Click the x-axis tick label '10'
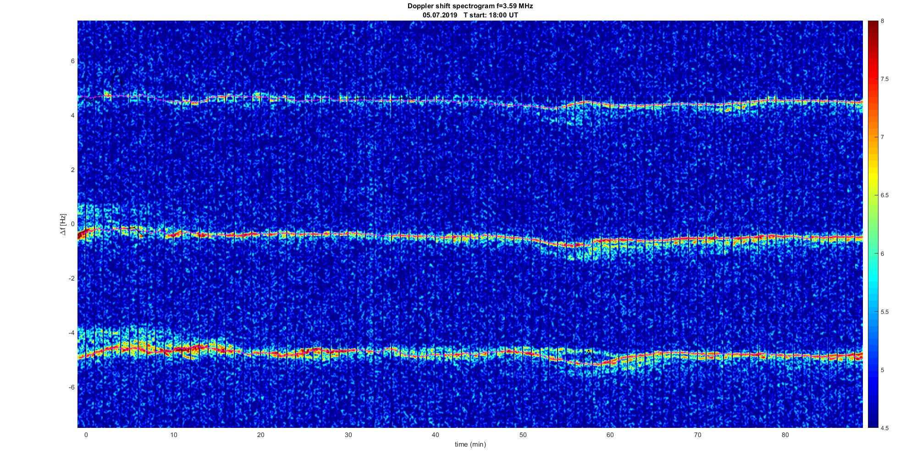The image size is (917, 459). pyautogui.click(x=173, y=435)
